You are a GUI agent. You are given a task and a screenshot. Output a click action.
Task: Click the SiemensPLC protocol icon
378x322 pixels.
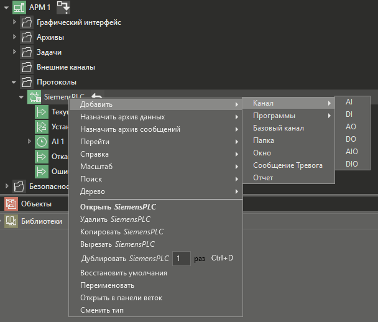pyautogui.click(x=34, y=97)
